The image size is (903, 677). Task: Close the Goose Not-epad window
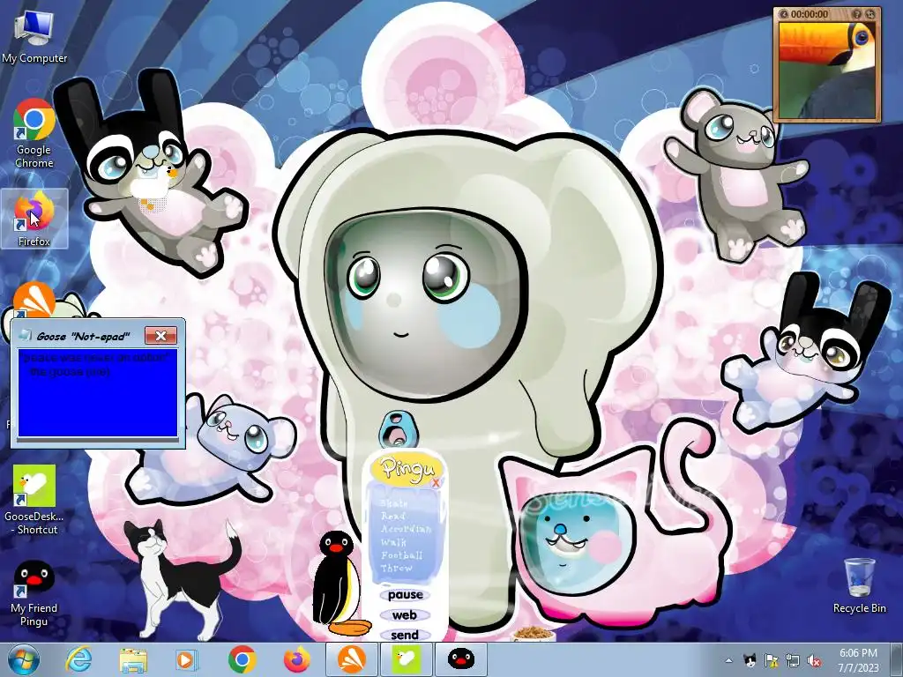pos(160,336)
